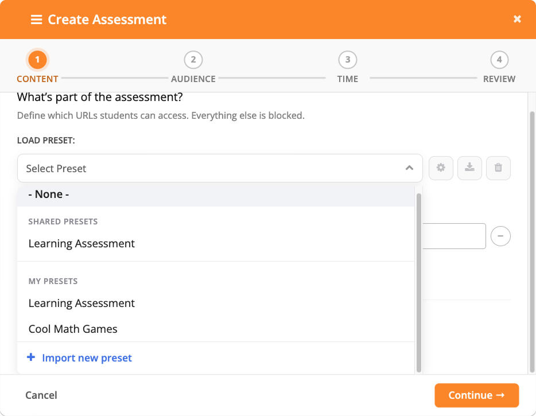Remove the URL row with minus button

500,236
